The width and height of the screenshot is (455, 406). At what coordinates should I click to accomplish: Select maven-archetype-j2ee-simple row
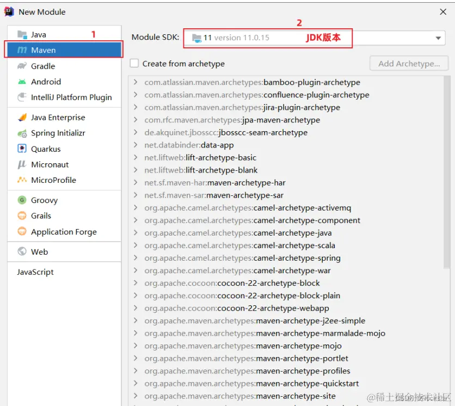(x=286, y=321)
